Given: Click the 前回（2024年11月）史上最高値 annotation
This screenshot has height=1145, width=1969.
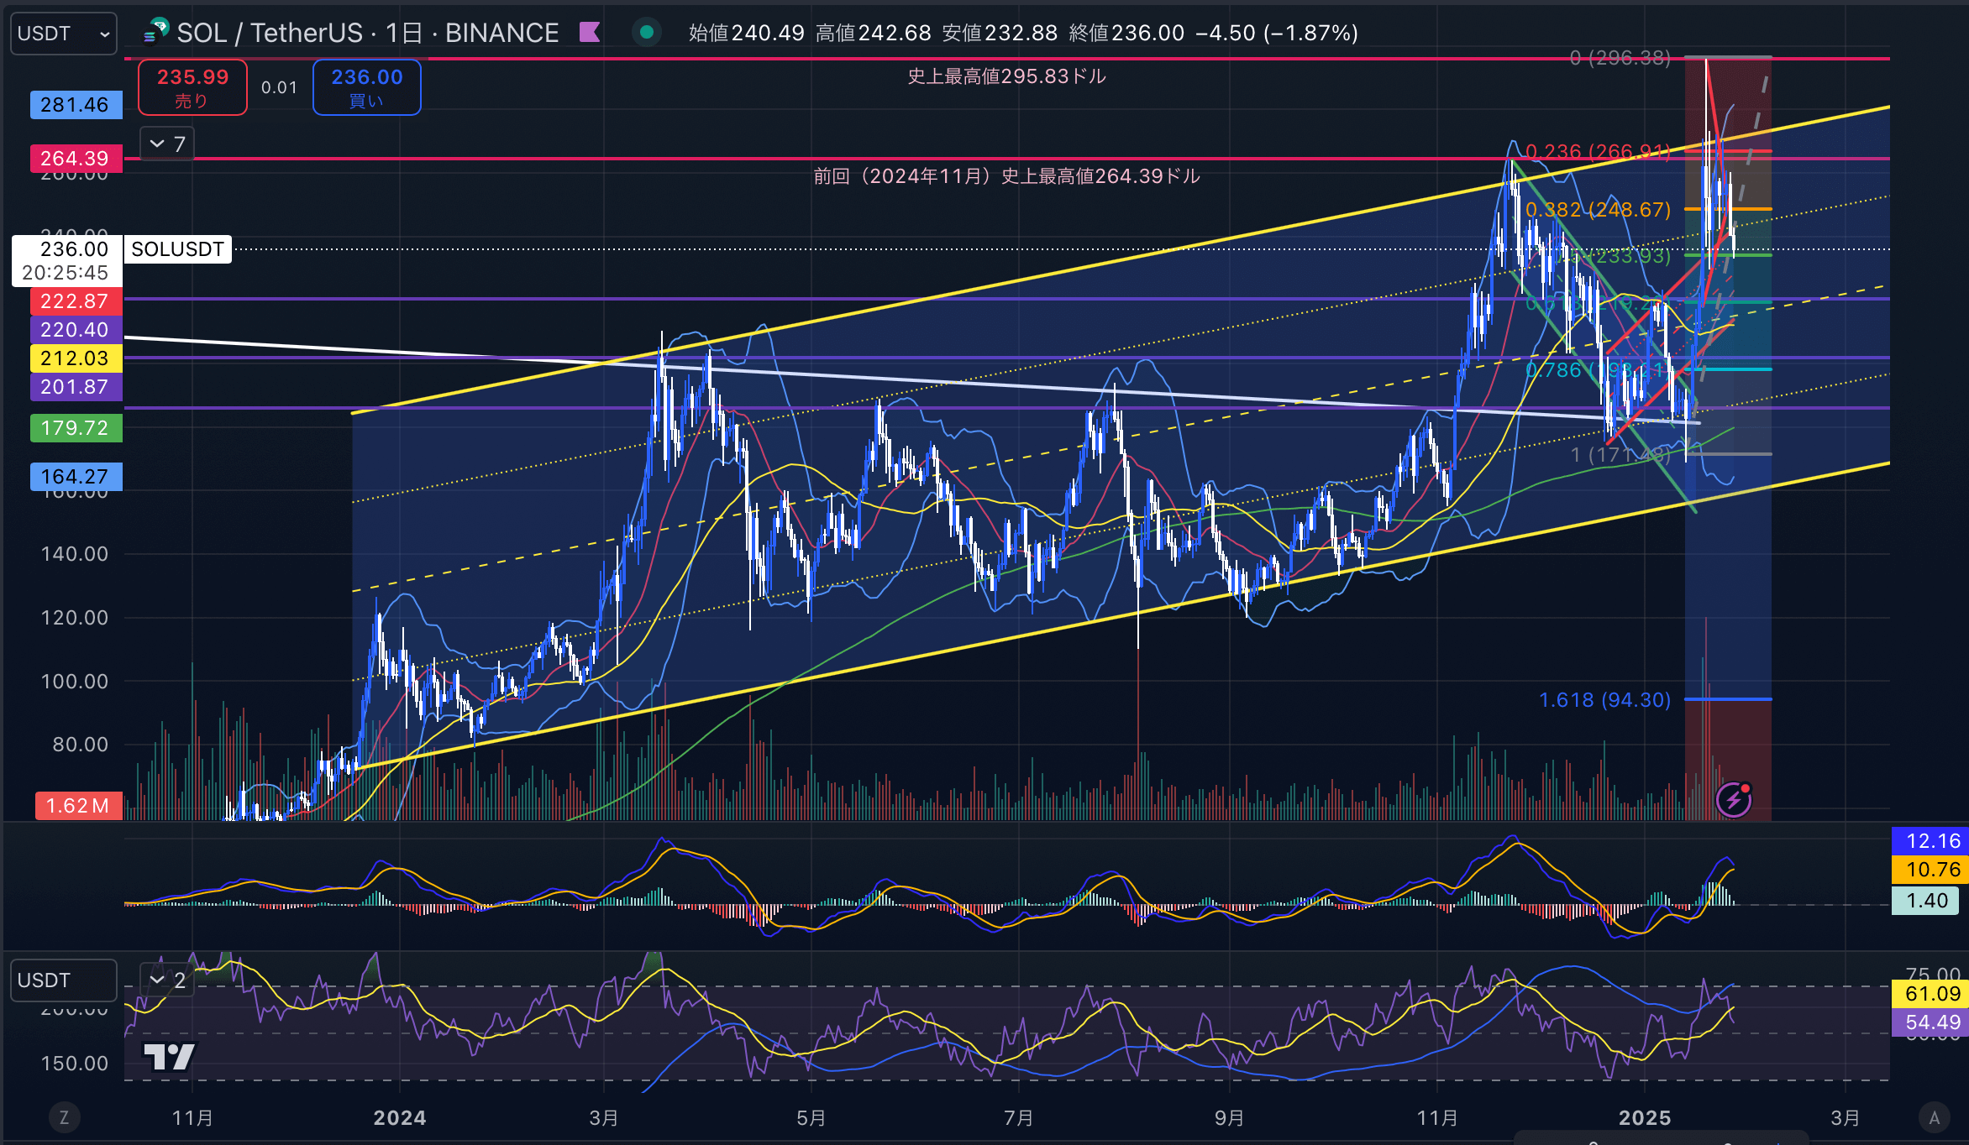Looking at the screenshot, I should pos(1006,176).
